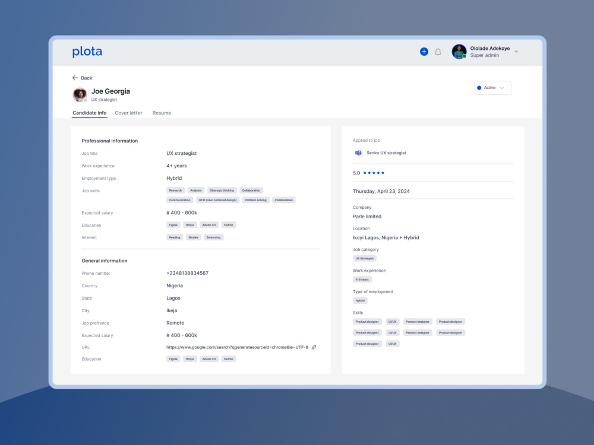
Task: Click Joe Georgia's profile photo
Action: pos(80,94)
